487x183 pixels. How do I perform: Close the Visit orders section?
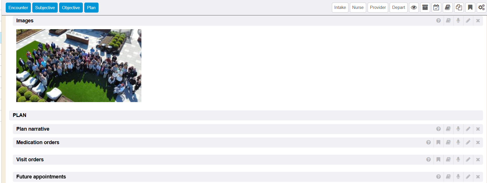478,160
